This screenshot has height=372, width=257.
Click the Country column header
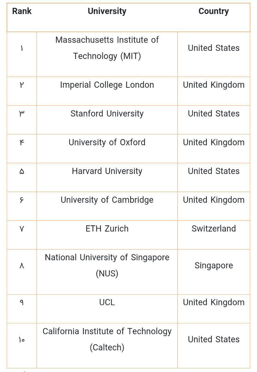point(213,11)
